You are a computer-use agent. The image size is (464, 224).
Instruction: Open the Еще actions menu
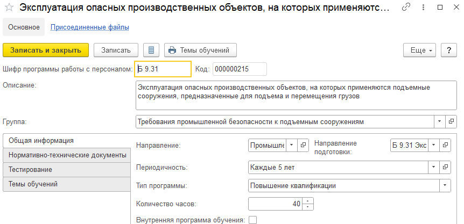tap(421, 50)
